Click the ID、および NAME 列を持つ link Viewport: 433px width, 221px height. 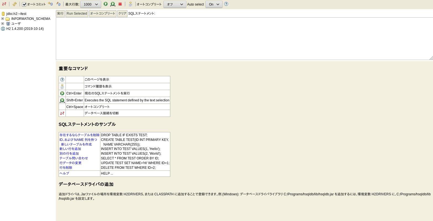pyautogui.click(x=78, y=140)
